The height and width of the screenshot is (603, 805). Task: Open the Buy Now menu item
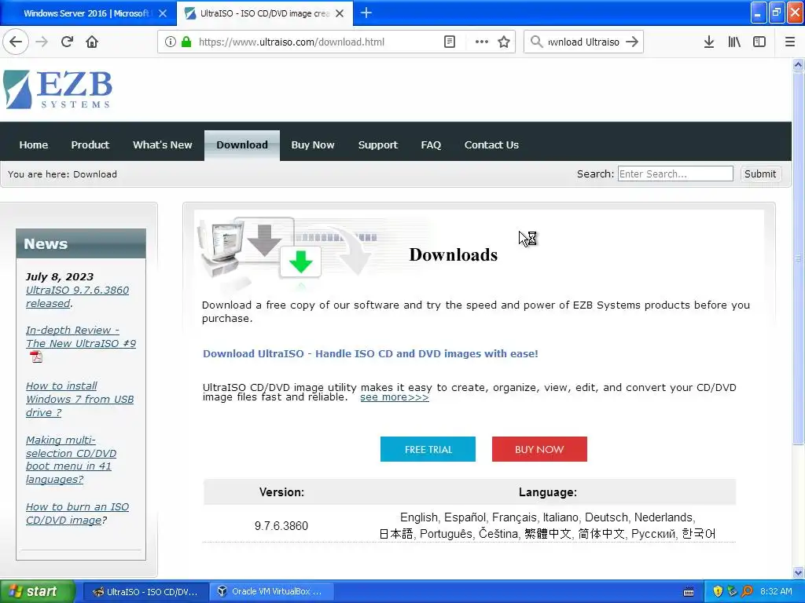[x=313, y=144]
